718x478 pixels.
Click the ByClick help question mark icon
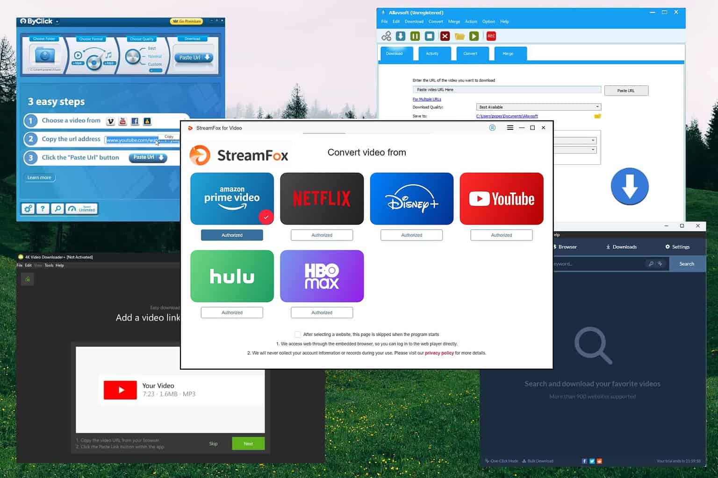tap(43, 209)
